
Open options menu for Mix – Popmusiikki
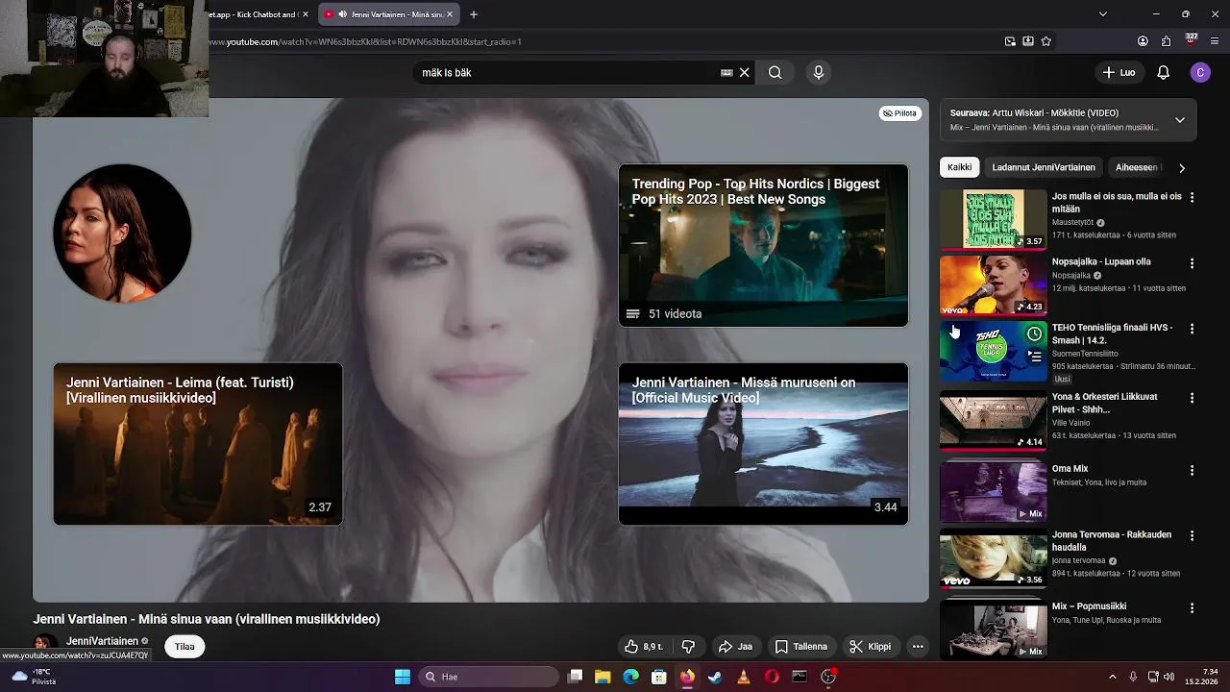[x=1192, y=607]
